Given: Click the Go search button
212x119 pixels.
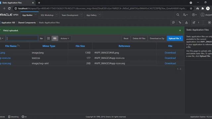Looking at the screenshot, I should point(41,38).
